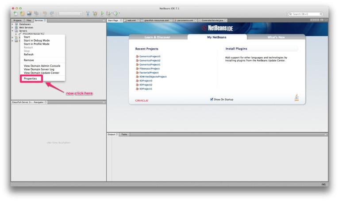This screenshot has width=339, height=201.
Task: Expand the GlassFish Server node
Action: (16, 34)
